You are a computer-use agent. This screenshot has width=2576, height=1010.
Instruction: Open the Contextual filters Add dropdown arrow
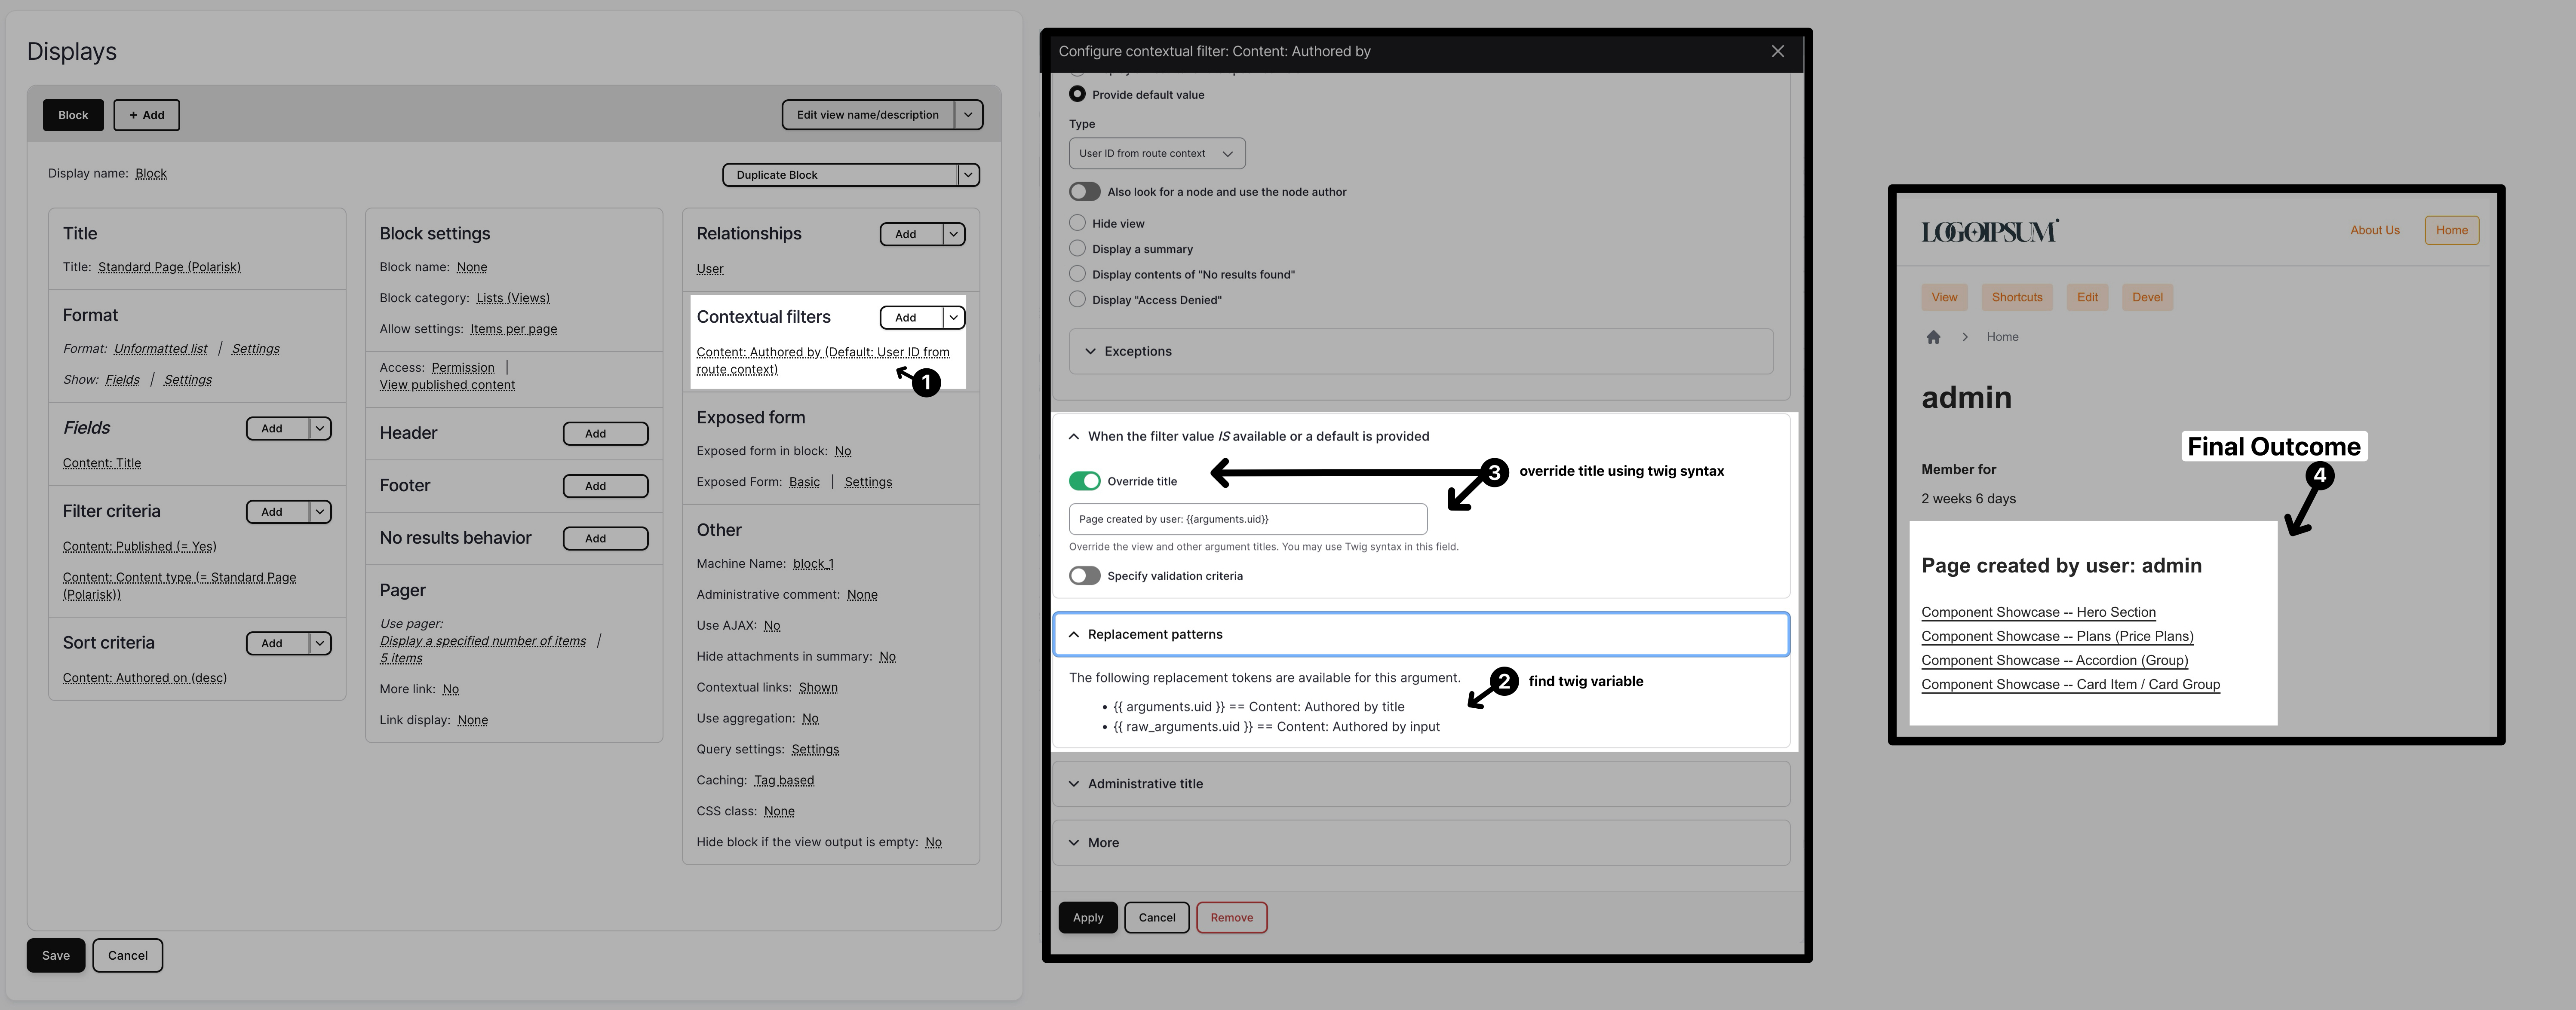[954, 317]
